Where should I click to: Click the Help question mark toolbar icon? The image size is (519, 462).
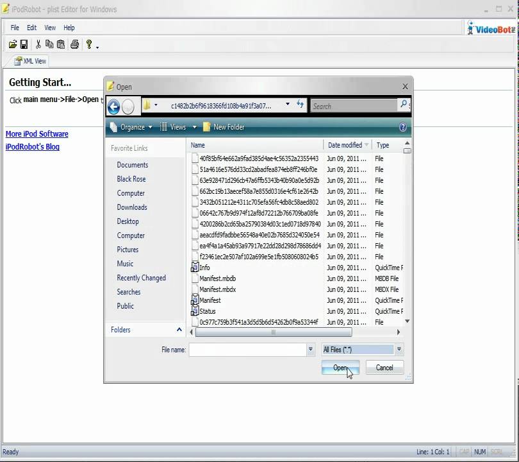[x=89, y=44]
